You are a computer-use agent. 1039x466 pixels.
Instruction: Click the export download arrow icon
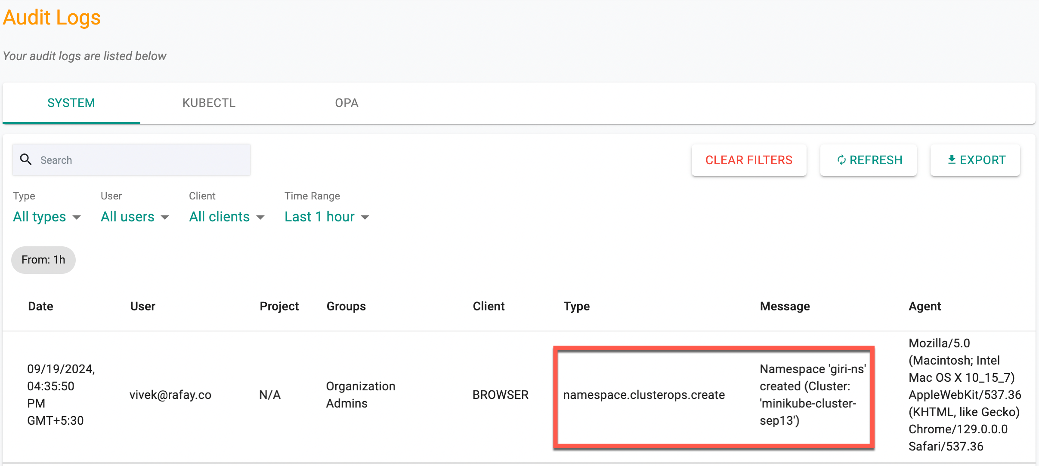coord(952,159)
